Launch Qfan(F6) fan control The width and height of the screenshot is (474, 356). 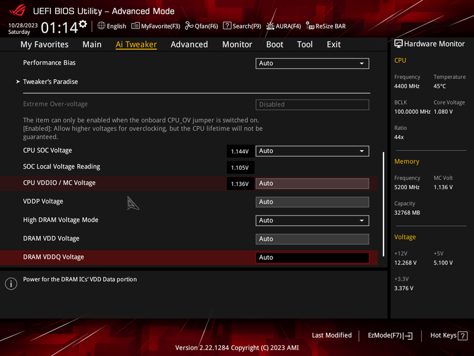pos(201,26)
